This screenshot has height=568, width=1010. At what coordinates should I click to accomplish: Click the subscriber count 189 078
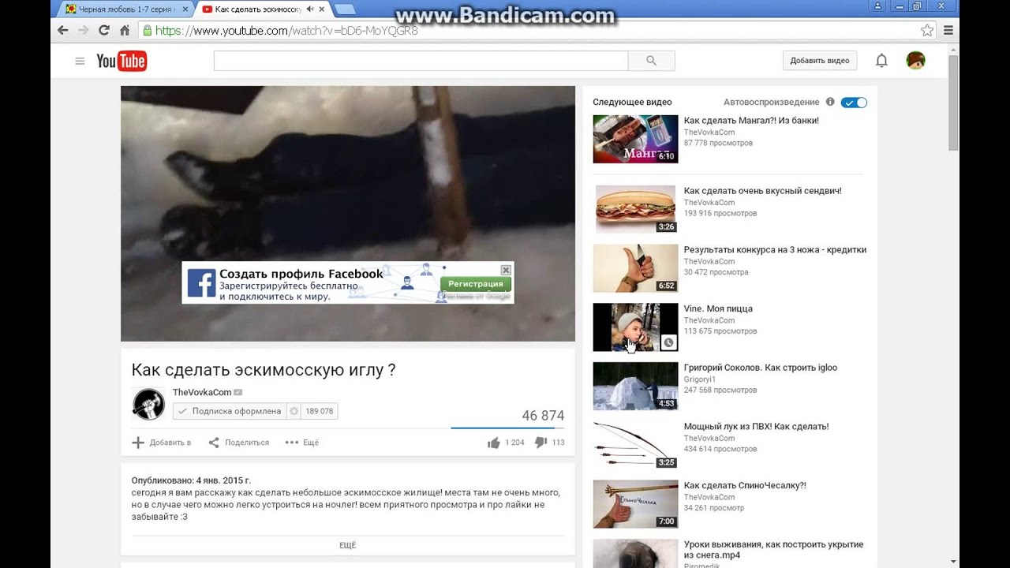tap(320, 411)
